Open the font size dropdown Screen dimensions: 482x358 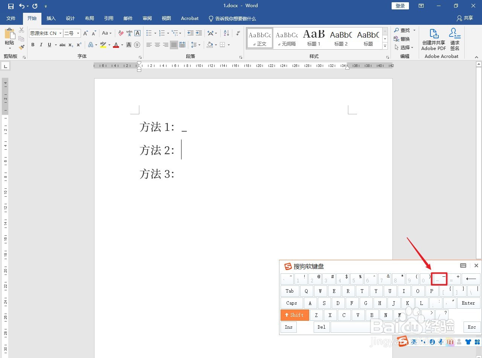[78, 33]
